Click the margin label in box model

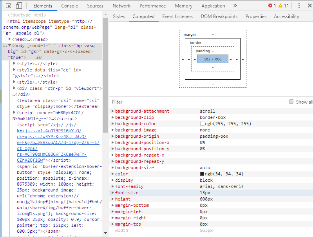[190, 35]
